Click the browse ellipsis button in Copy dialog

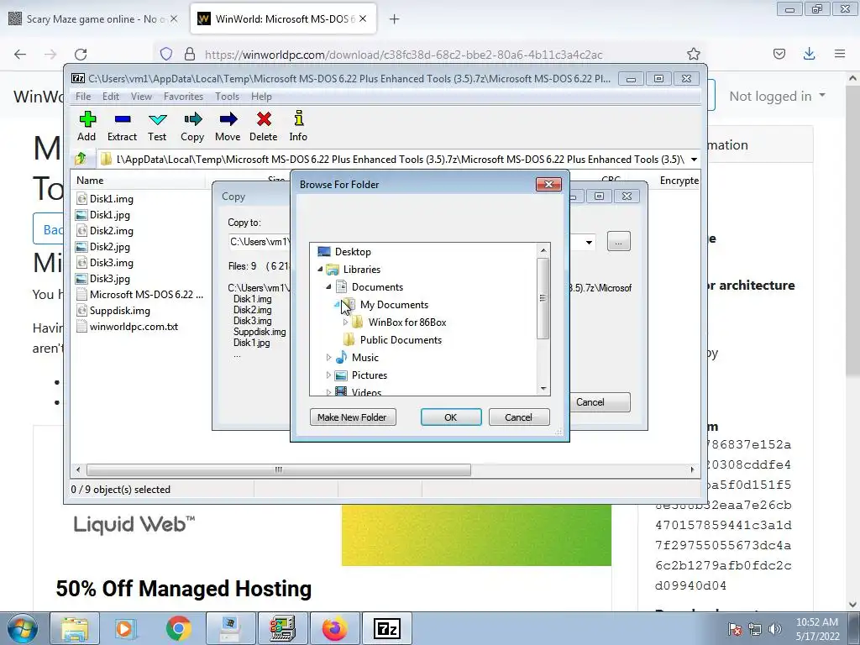tap(619, 242)
